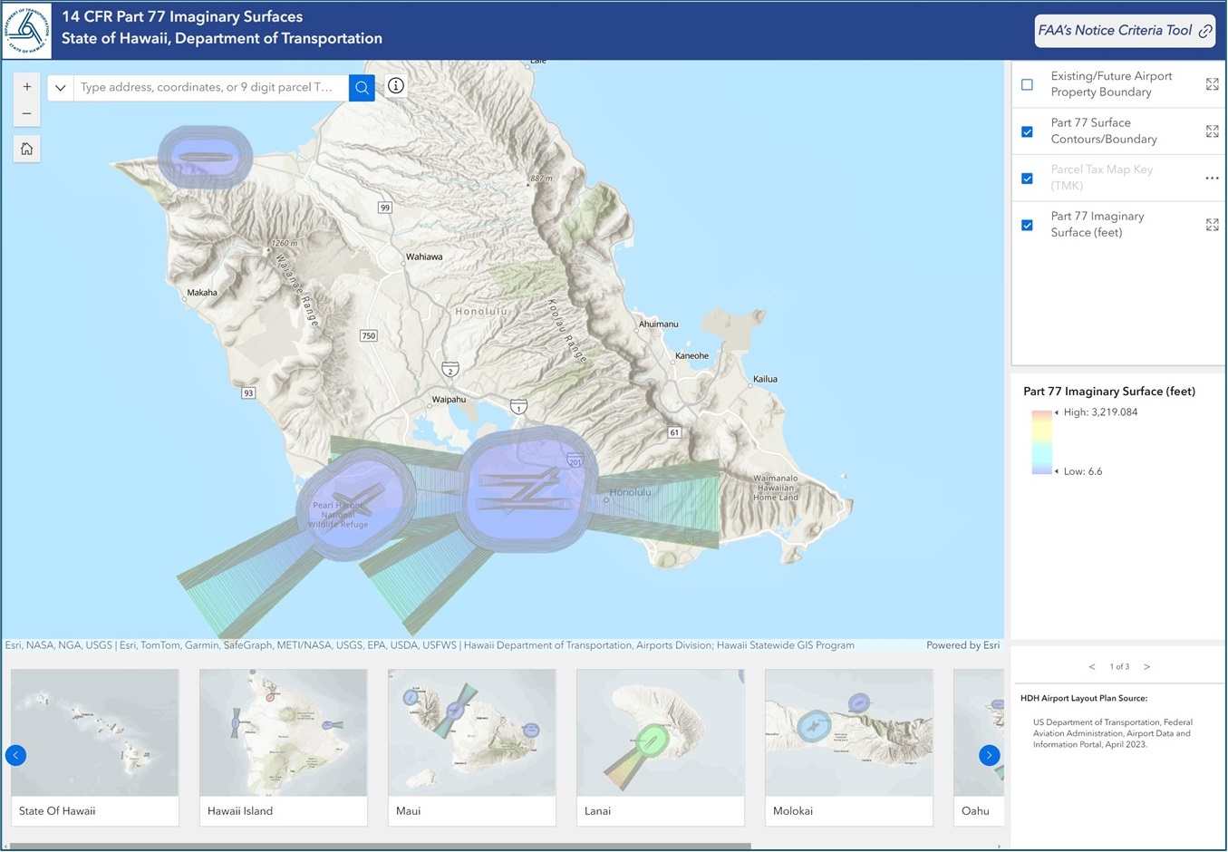Image resolution: width=1228 pixels, height=852 pixels.
Task: Click the right arrow in bookmark carousel
Action: (989, 755)
